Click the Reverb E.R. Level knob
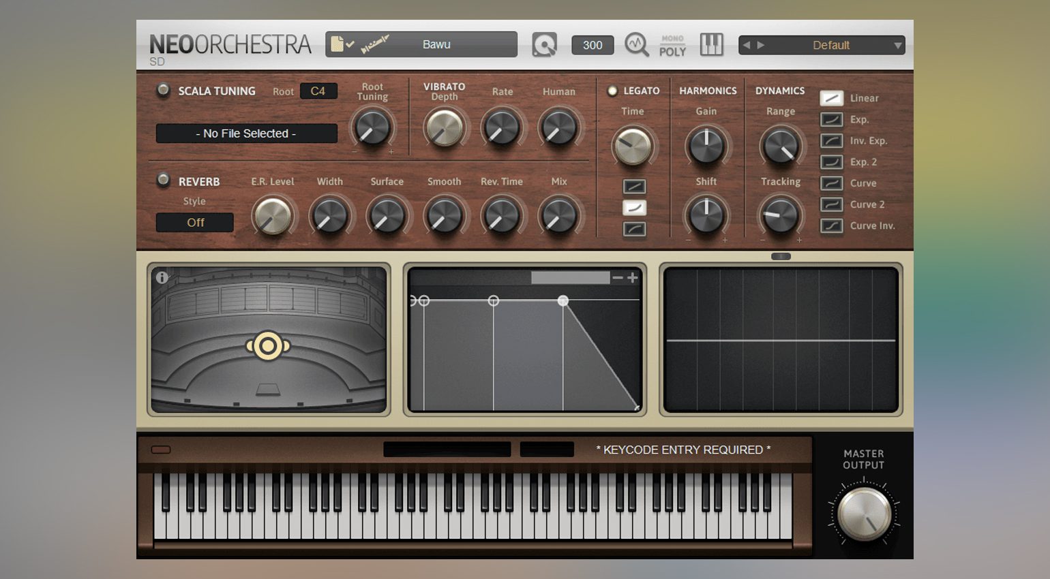The image size is (1050, 579). tap(272, 217)
